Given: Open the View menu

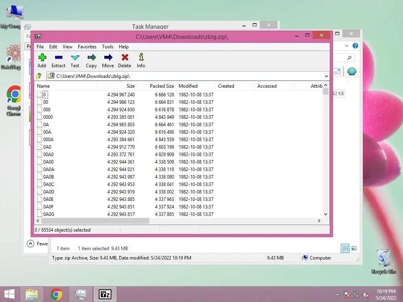Looking at the screenshot, I should [x=67, y=47].
